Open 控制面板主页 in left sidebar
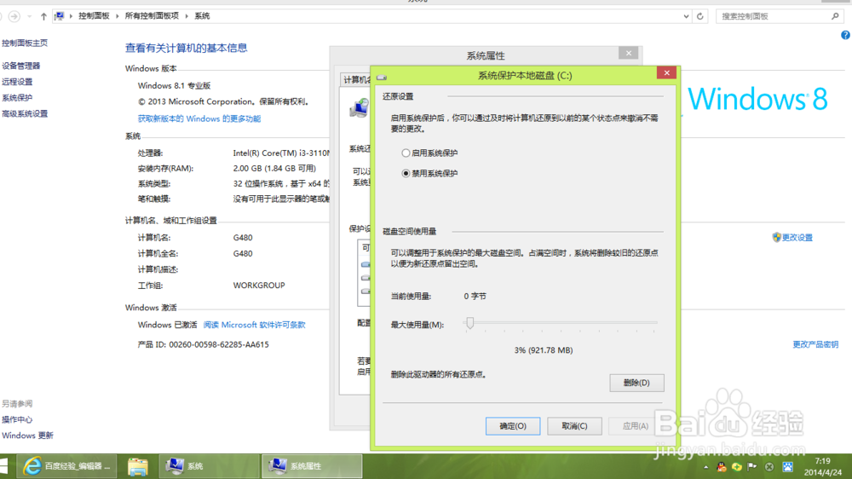 pyautogui.click(x=25, y=43)
